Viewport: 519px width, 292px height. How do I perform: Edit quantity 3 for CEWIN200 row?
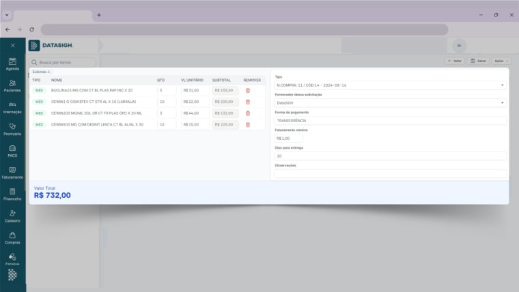167,113
